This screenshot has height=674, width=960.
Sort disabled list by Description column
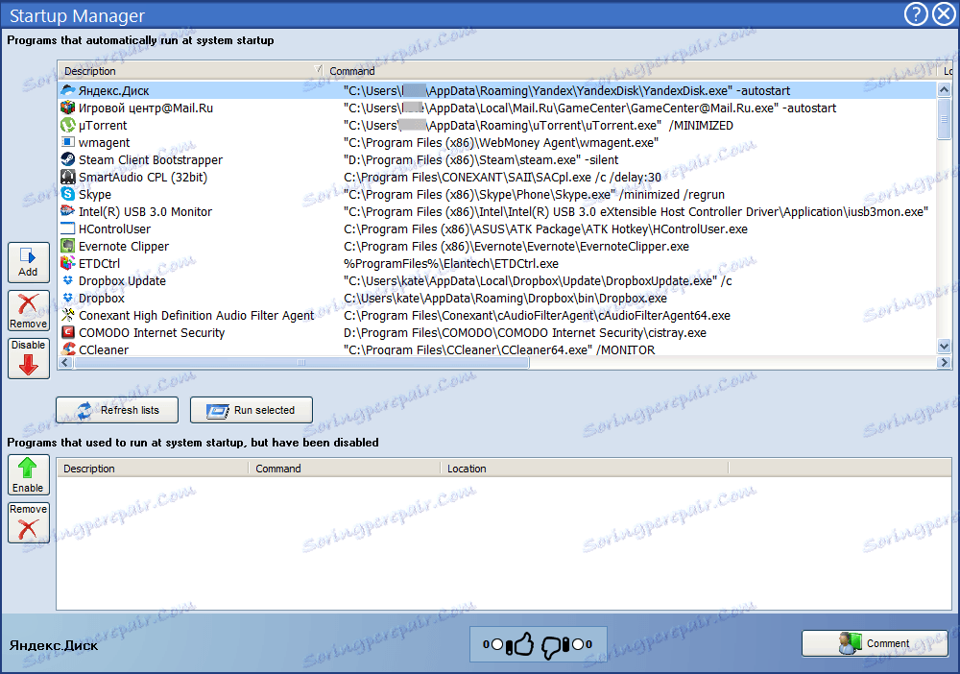pos(153,469)
